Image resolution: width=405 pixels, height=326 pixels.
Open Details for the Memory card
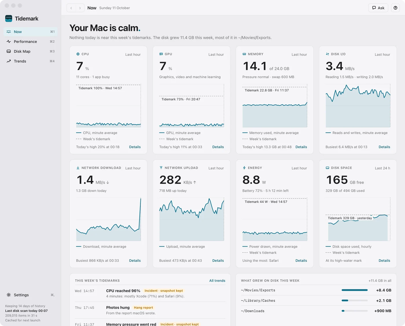coord(301,147)
